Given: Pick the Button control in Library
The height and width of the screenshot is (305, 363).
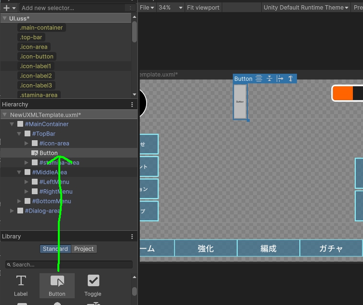Looking at the screenshot, I should [x=57, y=286].
